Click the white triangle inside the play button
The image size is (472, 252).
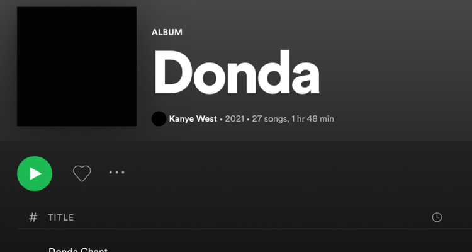(x=35, y=174)
